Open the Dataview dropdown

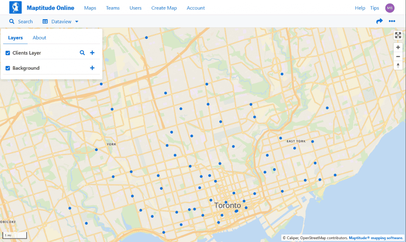coord(60,21)
